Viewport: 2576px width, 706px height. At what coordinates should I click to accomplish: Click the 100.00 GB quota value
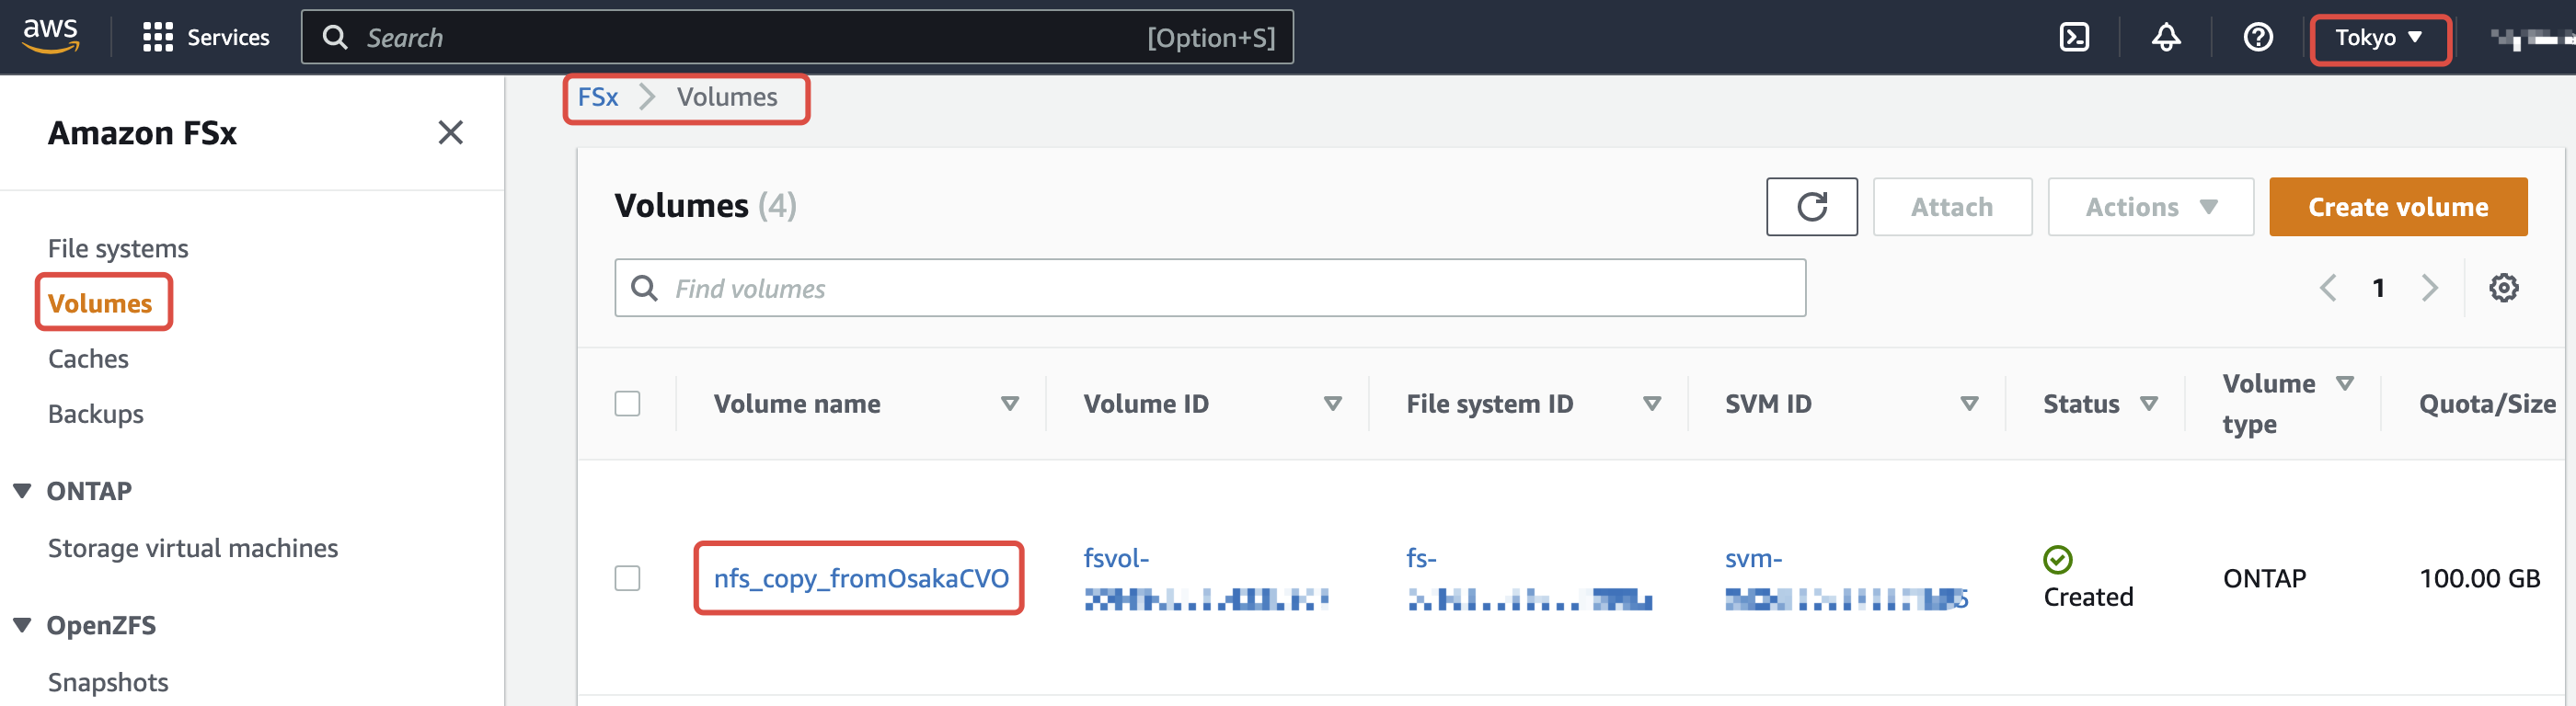coord(2479,578)
